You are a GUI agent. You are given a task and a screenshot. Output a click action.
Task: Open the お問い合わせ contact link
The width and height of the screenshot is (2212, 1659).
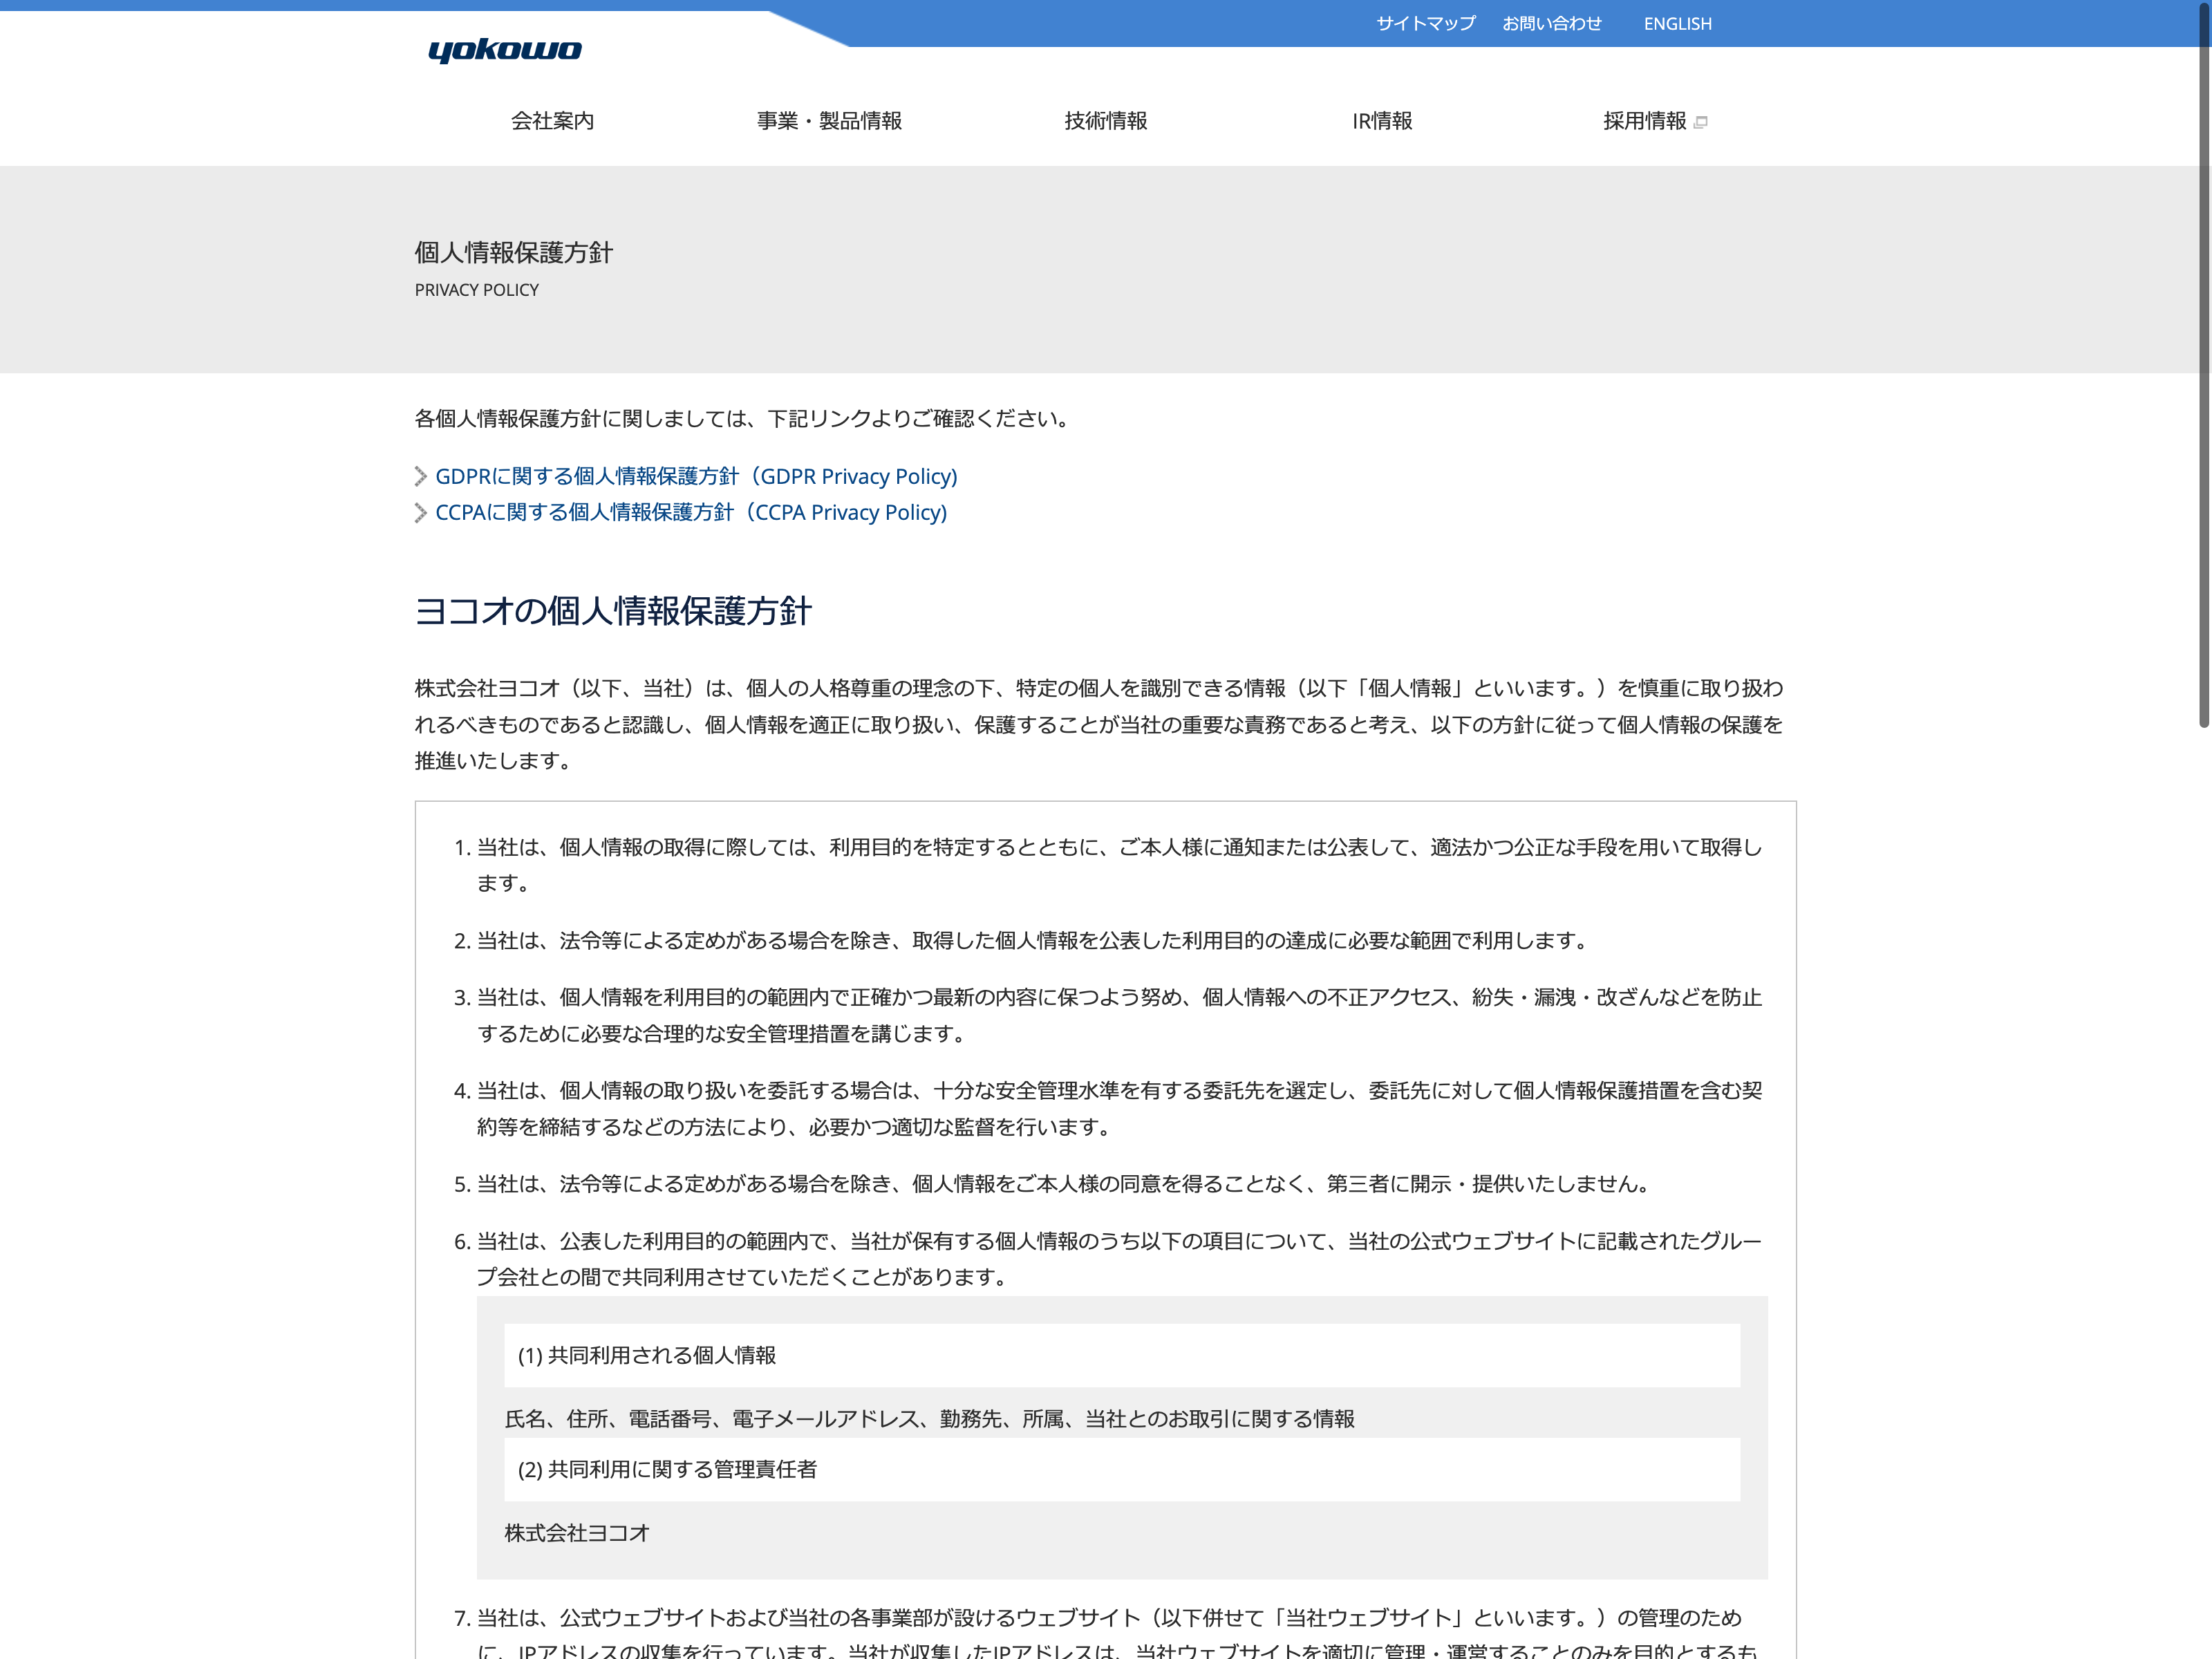coord(1551,23)
